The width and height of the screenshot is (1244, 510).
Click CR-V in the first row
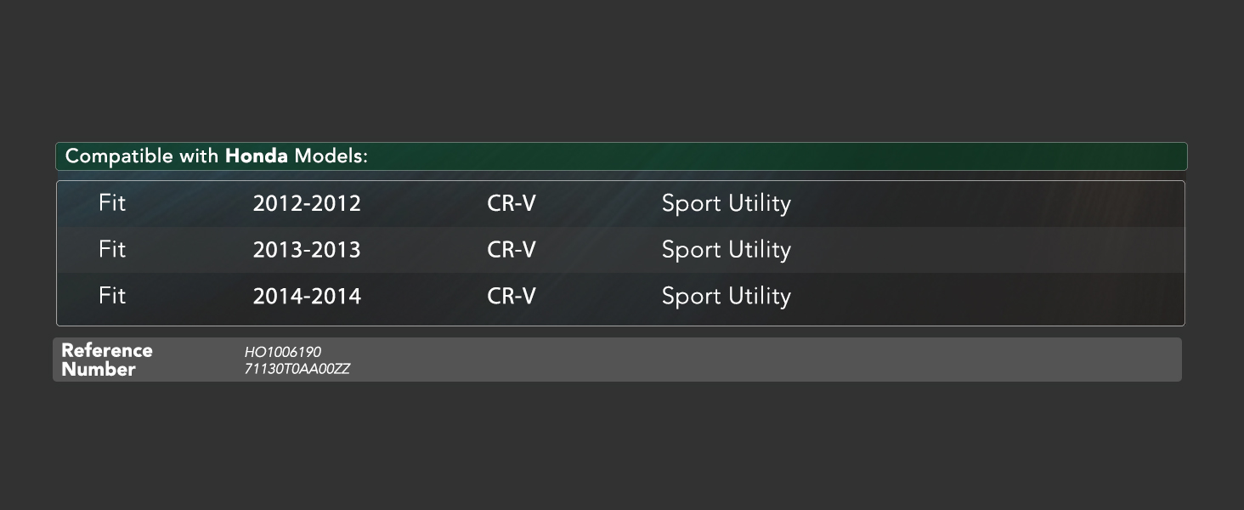pyautogui.click(x=512, y=204)
